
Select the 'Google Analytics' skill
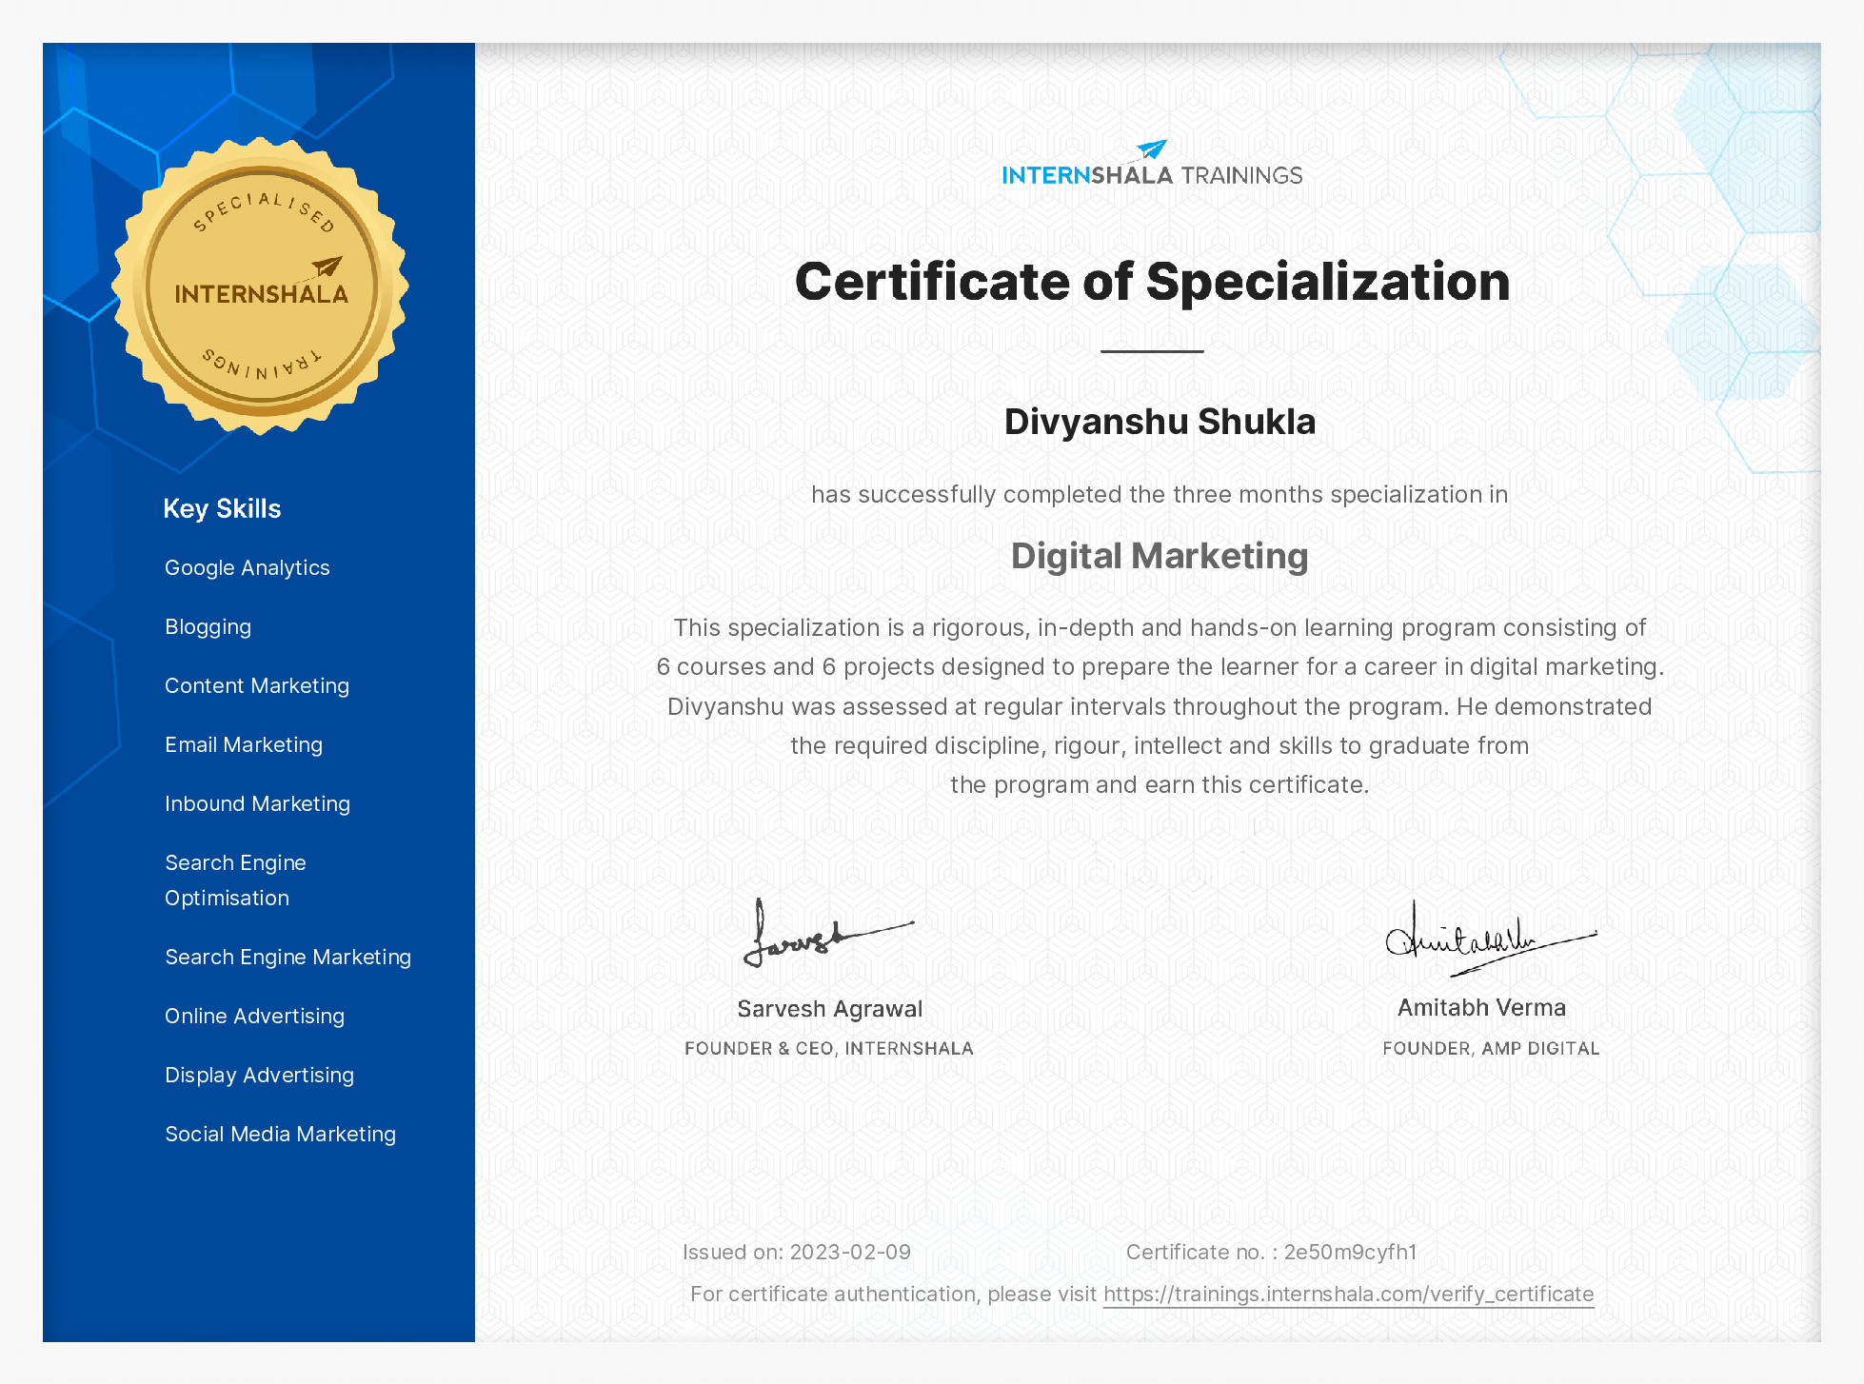pos(248,567)
